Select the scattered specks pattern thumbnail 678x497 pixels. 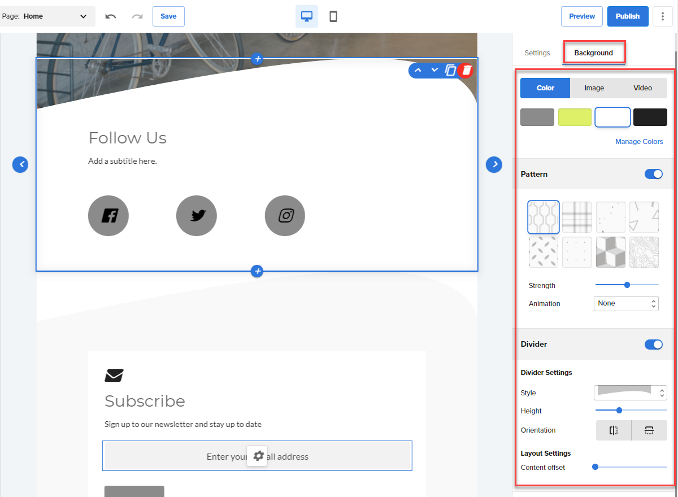[x=611, y=217]
